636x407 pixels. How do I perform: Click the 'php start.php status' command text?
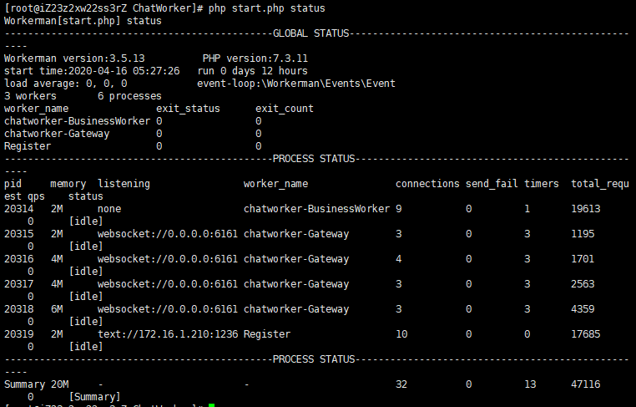click(x=266, y=8)
